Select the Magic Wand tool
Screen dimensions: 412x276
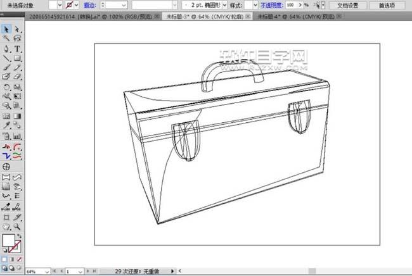click(x=6, y=39)
